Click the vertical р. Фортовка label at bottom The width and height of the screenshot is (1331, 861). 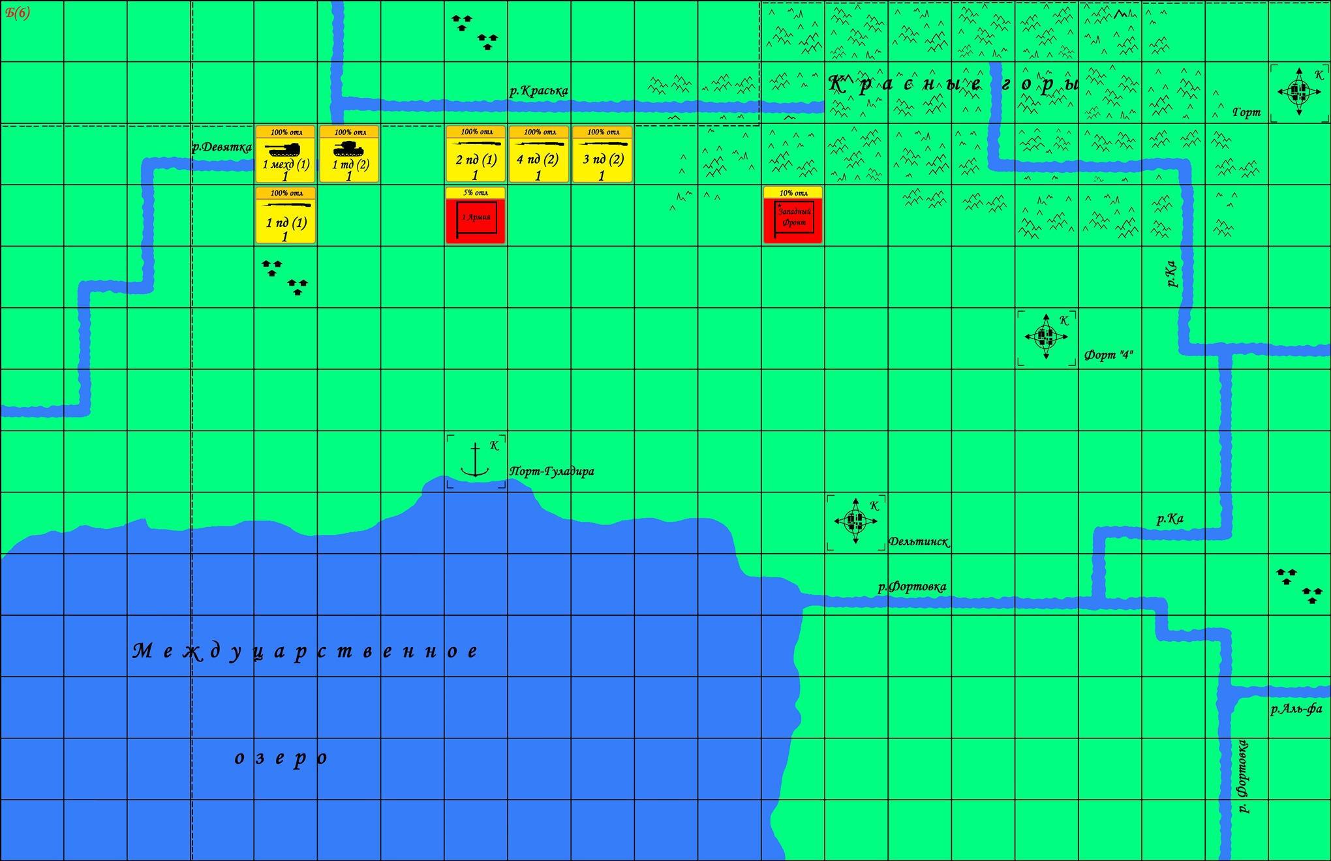click(1242, 776)
